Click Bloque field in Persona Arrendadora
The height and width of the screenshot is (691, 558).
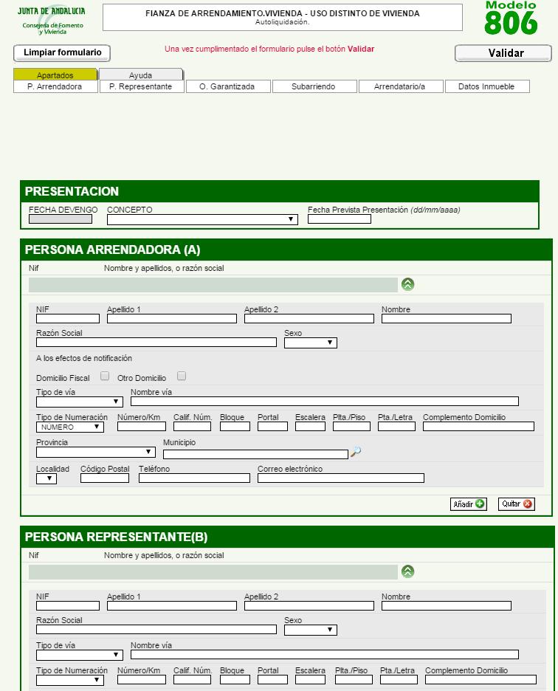pyautogui.click(x=235, y=427)
